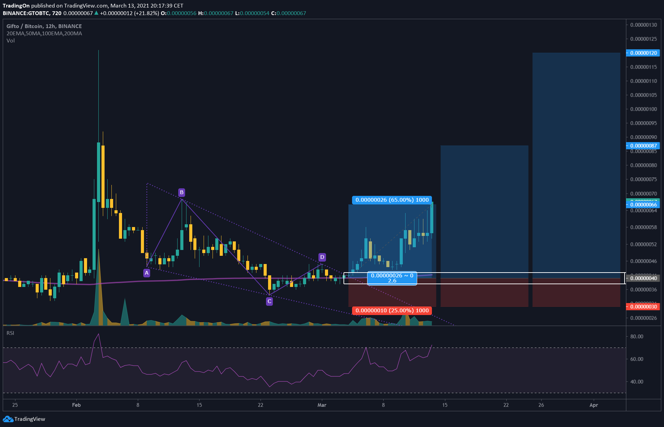
Task: Select pattern point A label
Action: [x=147, y=273]
